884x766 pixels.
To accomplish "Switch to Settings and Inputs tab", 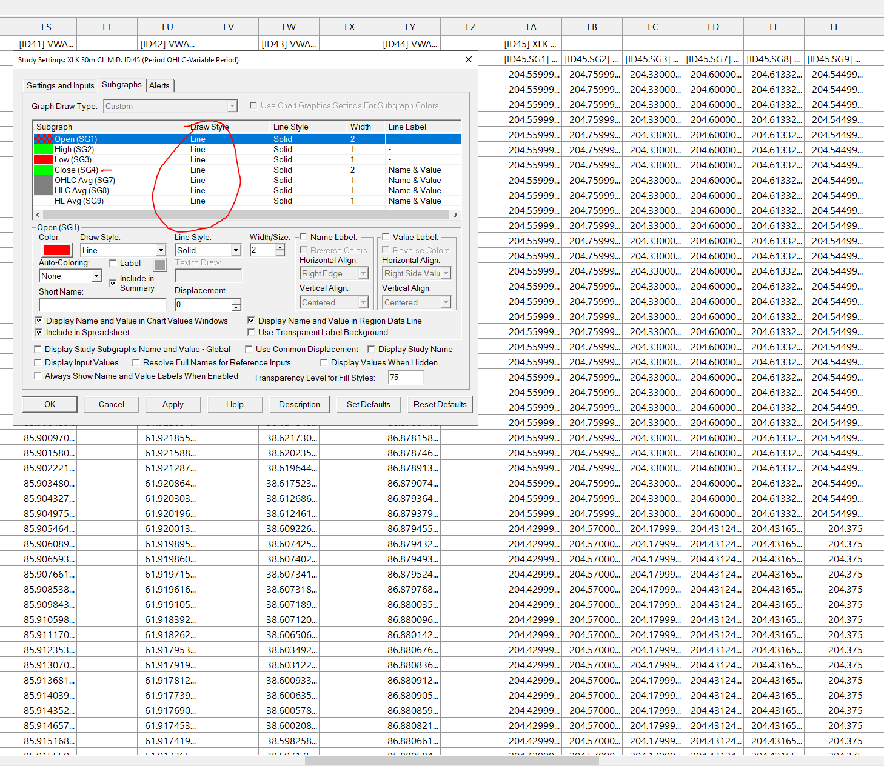I will coord(60,85).
